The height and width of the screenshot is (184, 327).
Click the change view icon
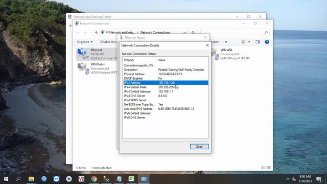tap(244, 42)
